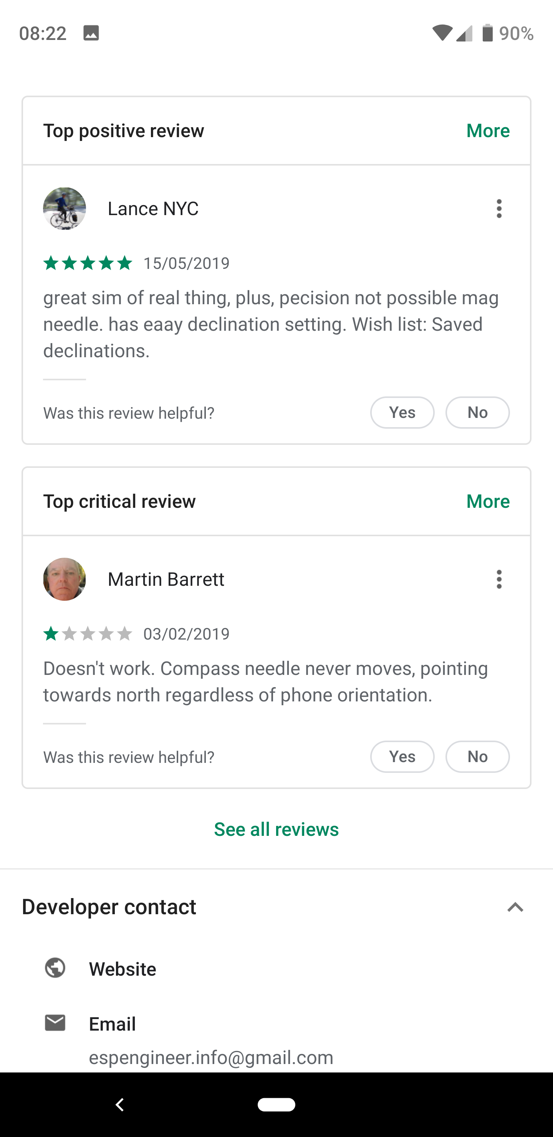The image size is (553, 1137).
Task: Mark Lance NYC review as helpful with Yes
Action: pos(402,412)
